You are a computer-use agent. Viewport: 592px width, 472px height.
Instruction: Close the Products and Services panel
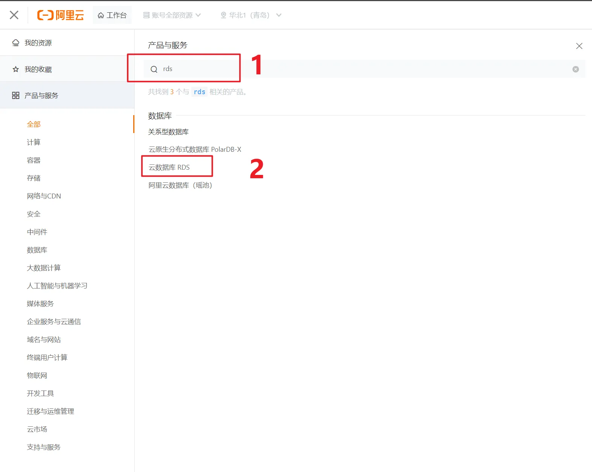coord(579,46)
